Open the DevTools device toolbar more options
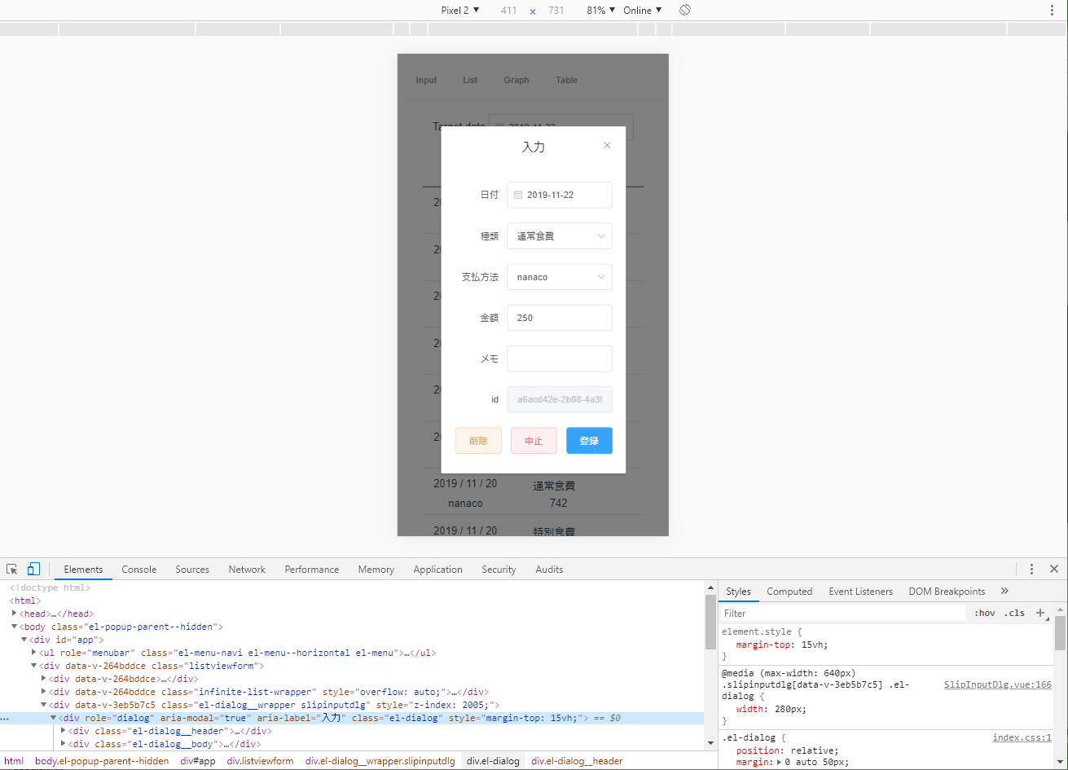The height and width of the screenshot is (770, 1068). click(x=1052, y=11)
